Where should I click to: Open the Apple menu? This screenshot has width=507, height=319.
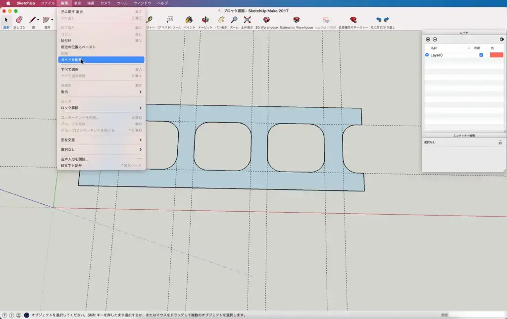click(x=8, y=3)
